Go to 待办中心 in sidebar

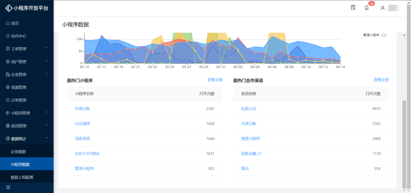[x=18, y=36]
